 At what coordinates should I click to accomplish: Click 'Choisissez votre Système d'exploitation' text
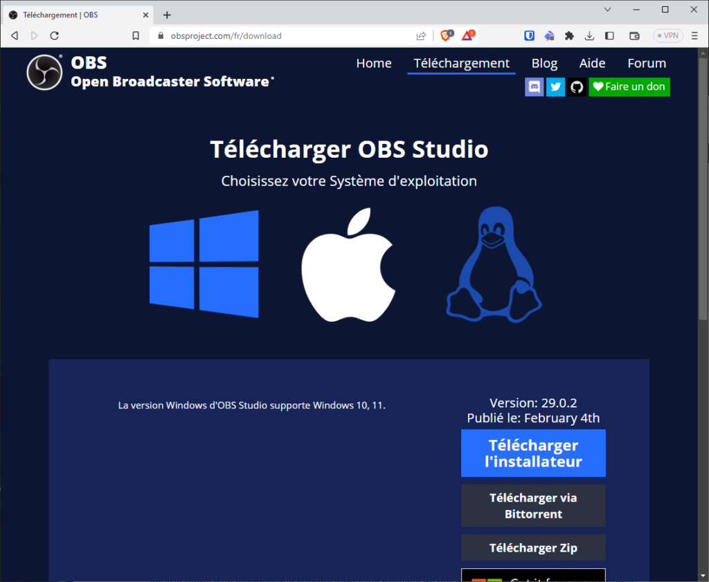pyautogui.click(x=349, y=181)
